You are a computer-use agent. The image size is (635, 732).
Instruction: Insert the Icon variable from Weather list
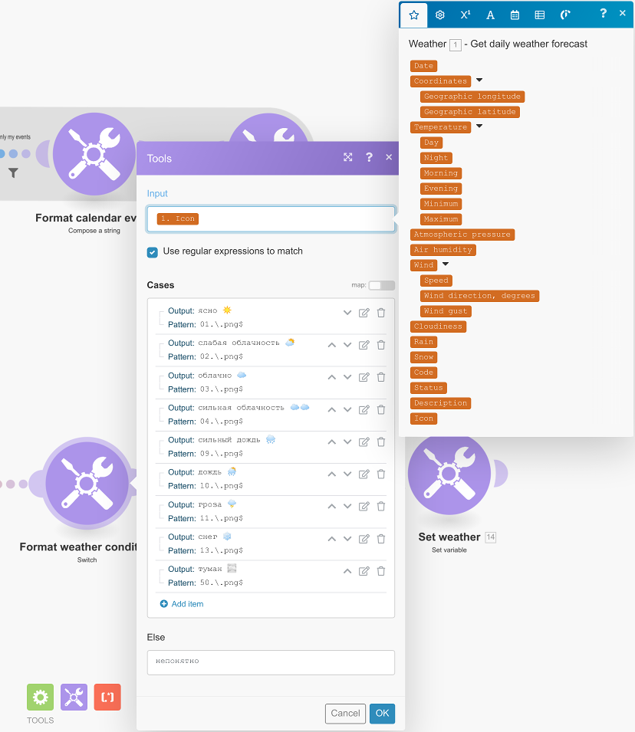click(424, 419)
